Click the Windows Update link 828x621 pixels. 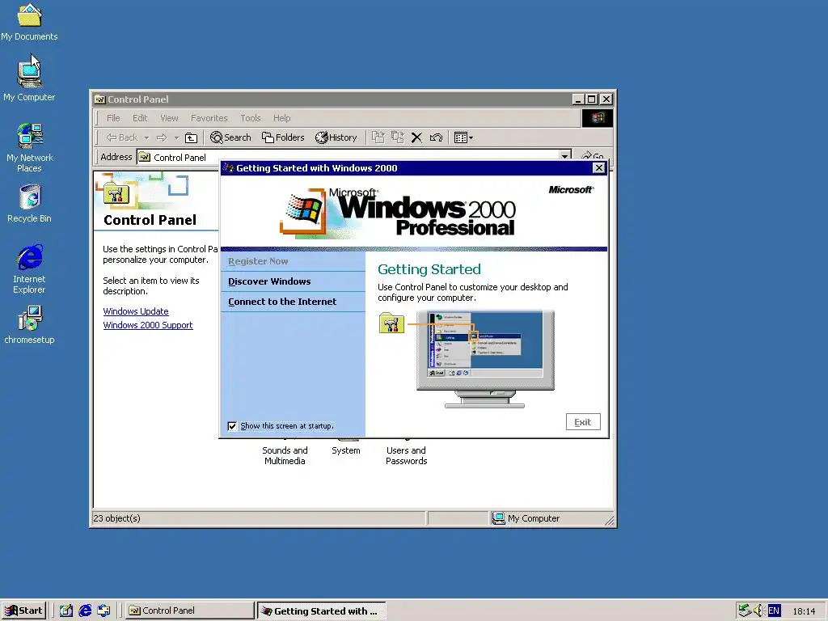pyautogui.click(x=136, y=311)
